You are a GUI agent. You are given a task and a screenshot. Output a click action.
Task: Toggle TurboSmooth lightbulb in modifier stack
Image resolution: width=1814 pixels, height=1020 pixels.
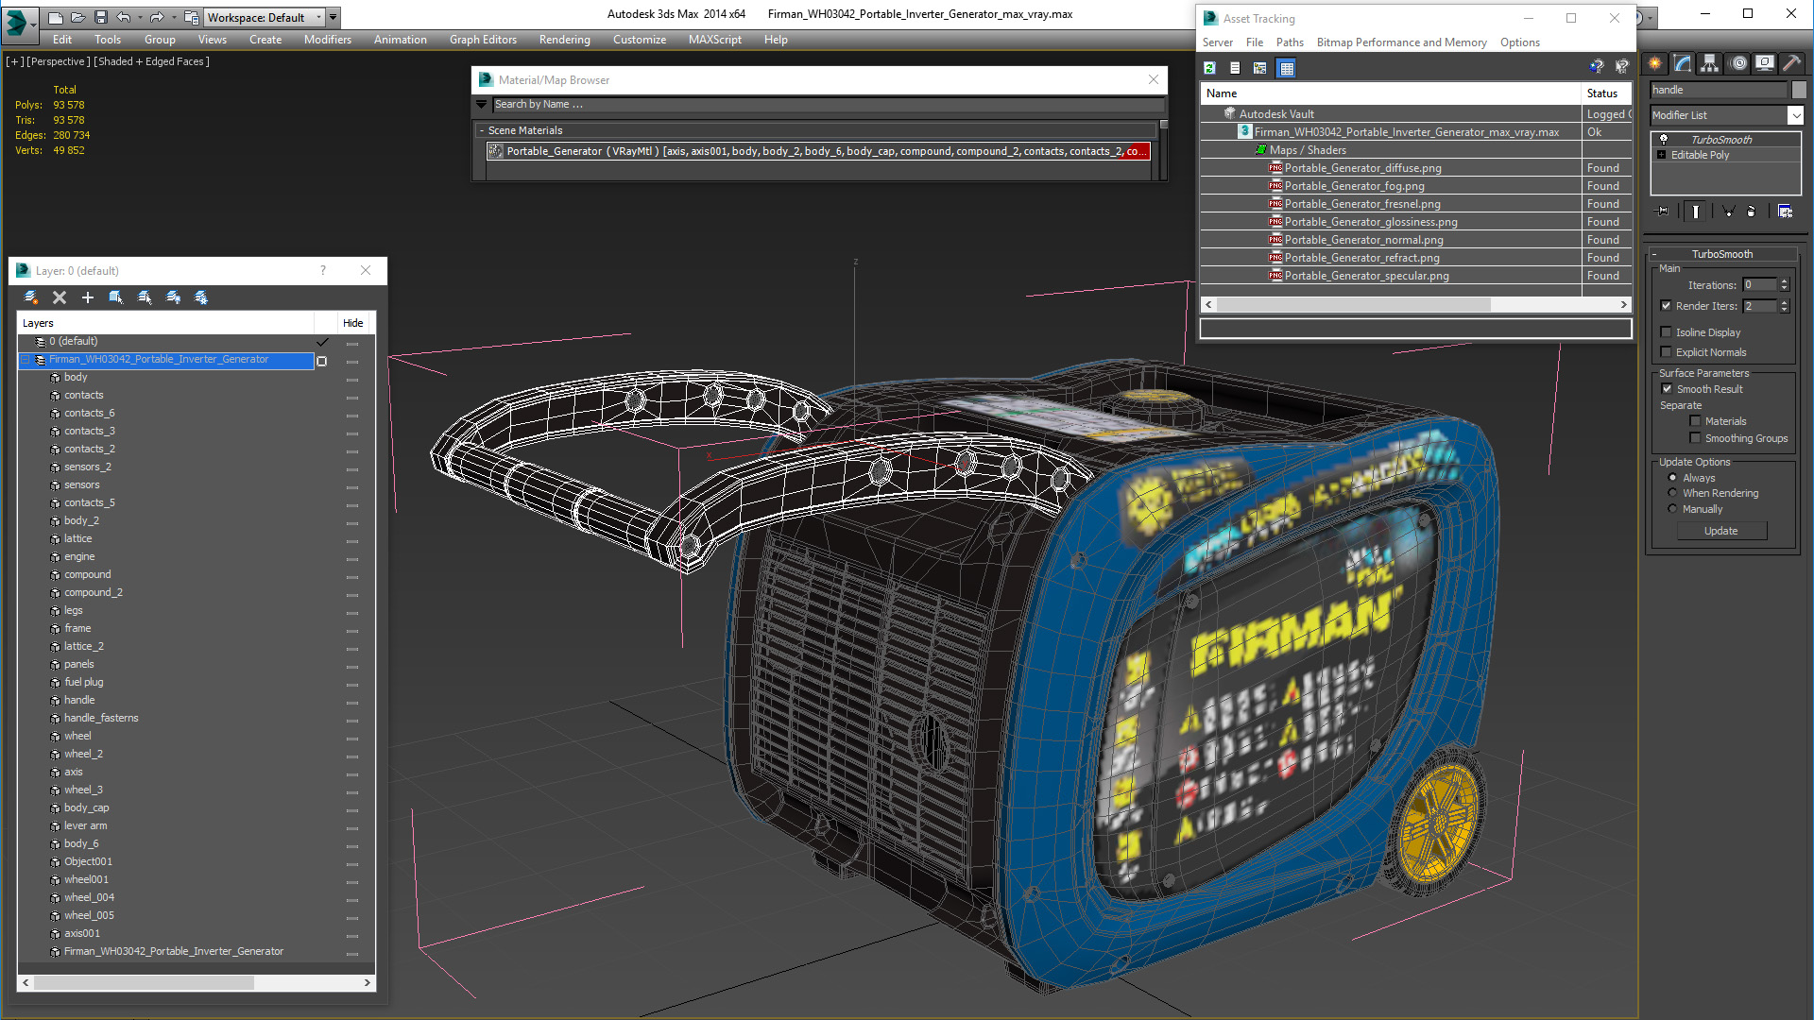point(1664,140)
